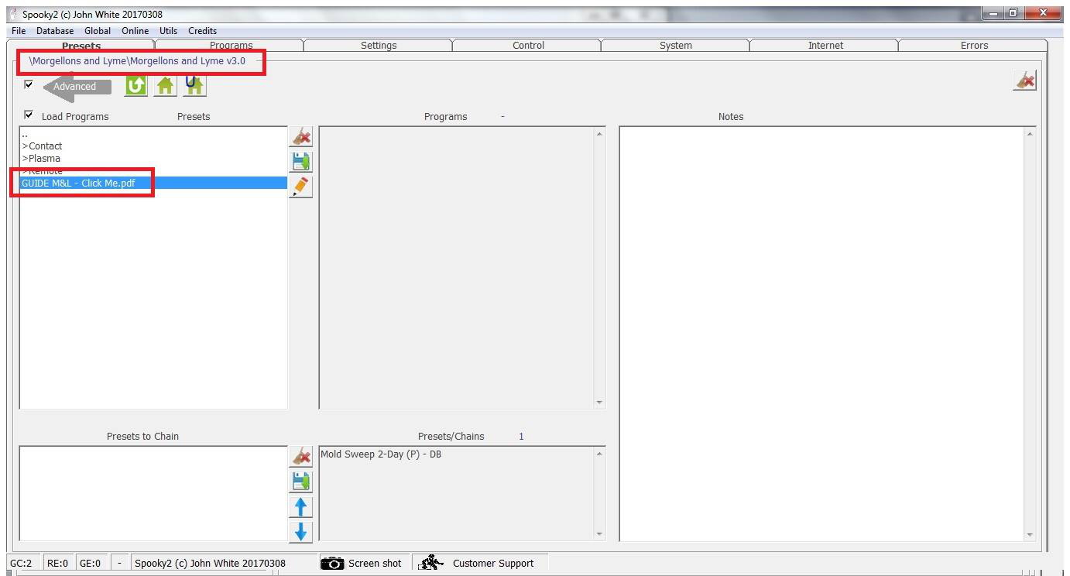Screen dimensions: 1070x576
Task: Expand the >Contact folder in the presets list
Action: (x=42, y=146)
